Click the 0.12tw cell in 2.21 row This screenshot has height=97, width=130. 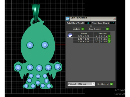tap(104, 42)
